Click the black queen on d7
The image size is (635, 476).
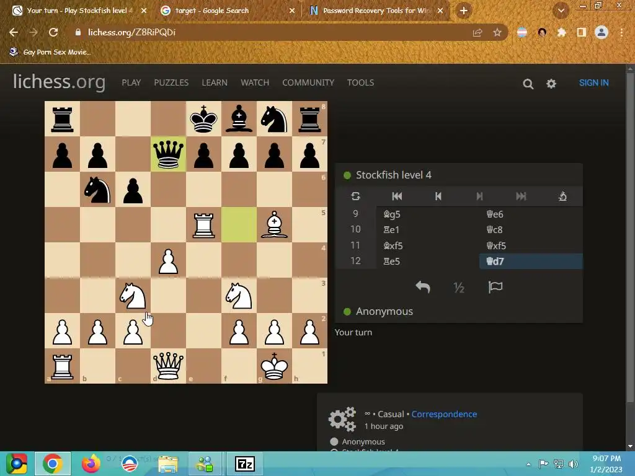pyautogui.click(x=168, y=154)
